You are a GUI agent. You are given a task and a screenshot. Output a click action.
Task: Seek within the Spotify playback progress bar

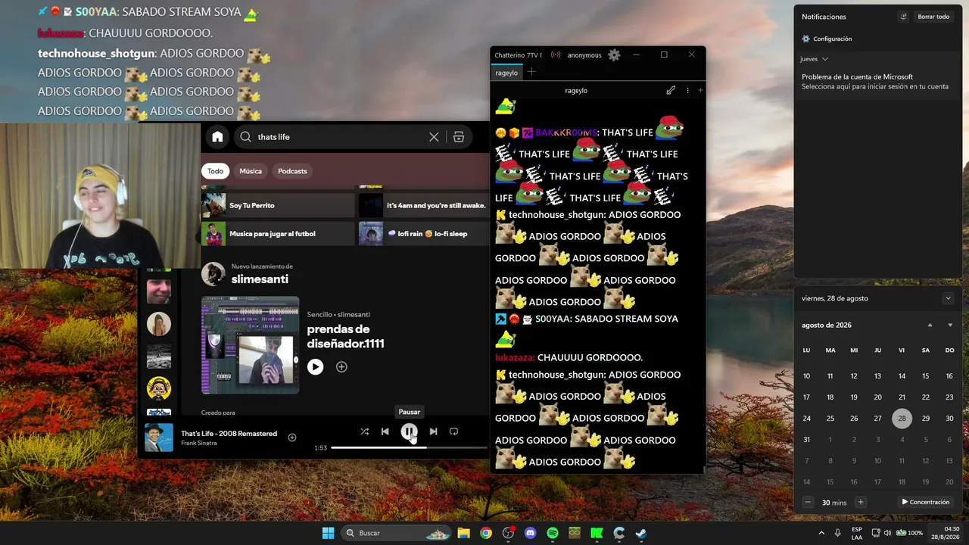pyautogui.click(x=410, y=448)
